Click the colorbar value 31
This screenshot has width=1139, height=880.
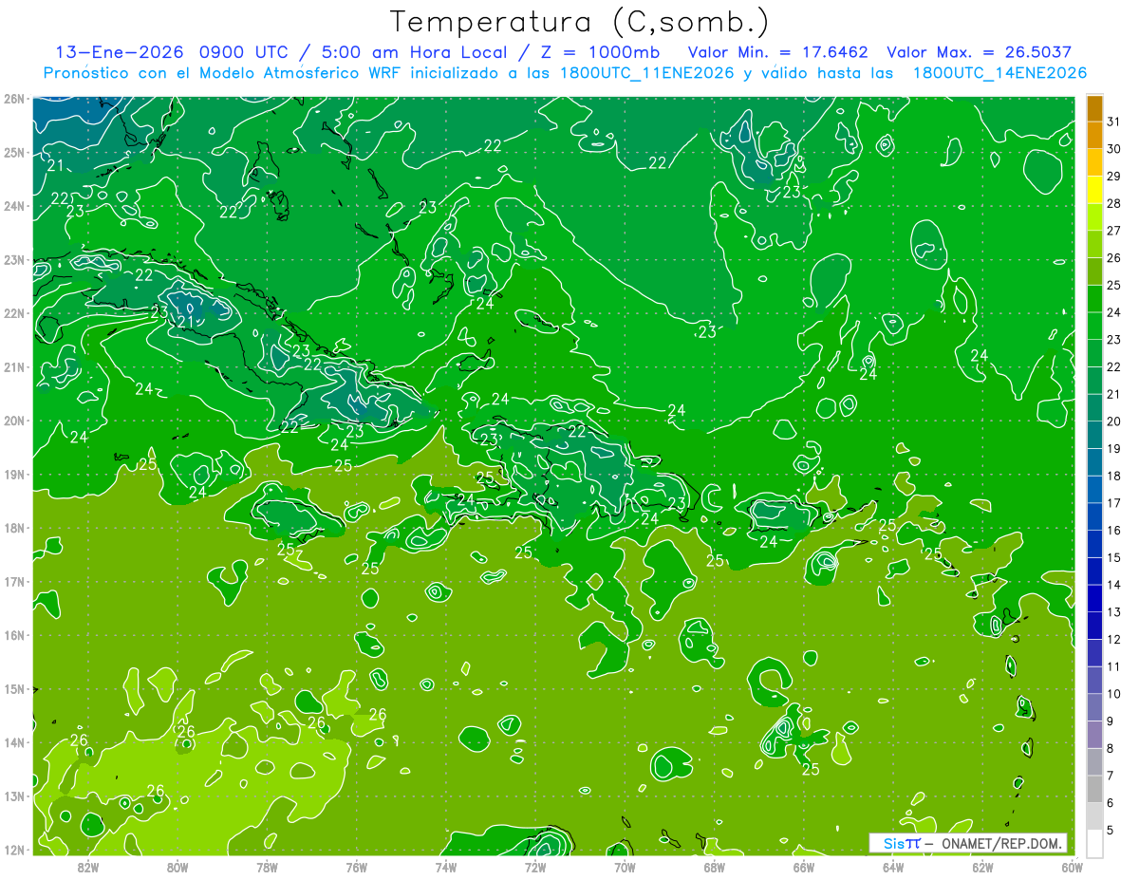[x=1113, y=122]
